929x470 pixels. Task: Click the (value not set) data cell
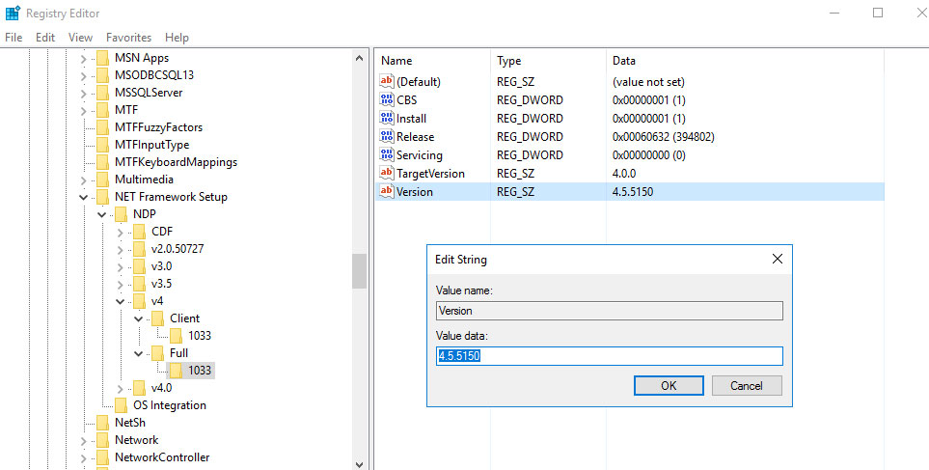coord(648,81)
